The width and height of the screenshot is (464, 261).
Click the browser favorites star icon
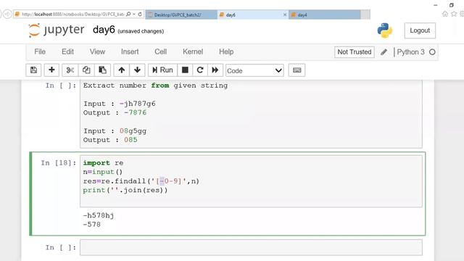coord(454,14)
